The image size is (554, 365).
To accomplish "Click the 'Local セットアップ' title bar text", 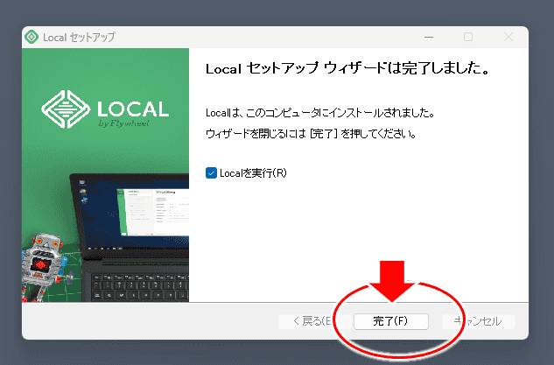I will (79, 38).
